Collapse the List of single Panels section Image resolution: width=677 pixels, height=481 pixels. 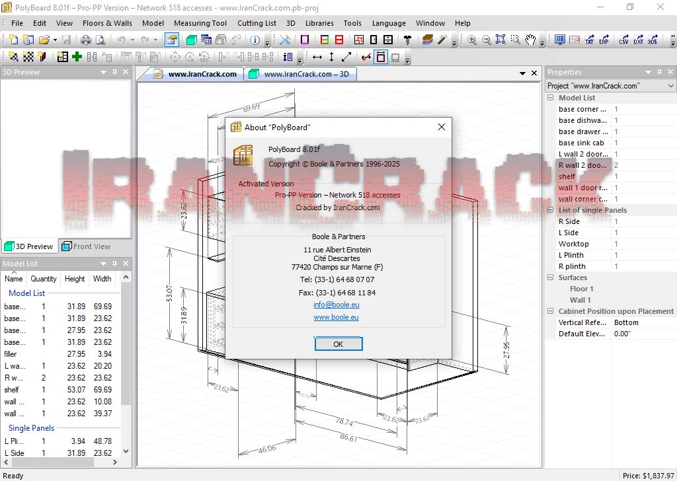(x=550, y=210)
